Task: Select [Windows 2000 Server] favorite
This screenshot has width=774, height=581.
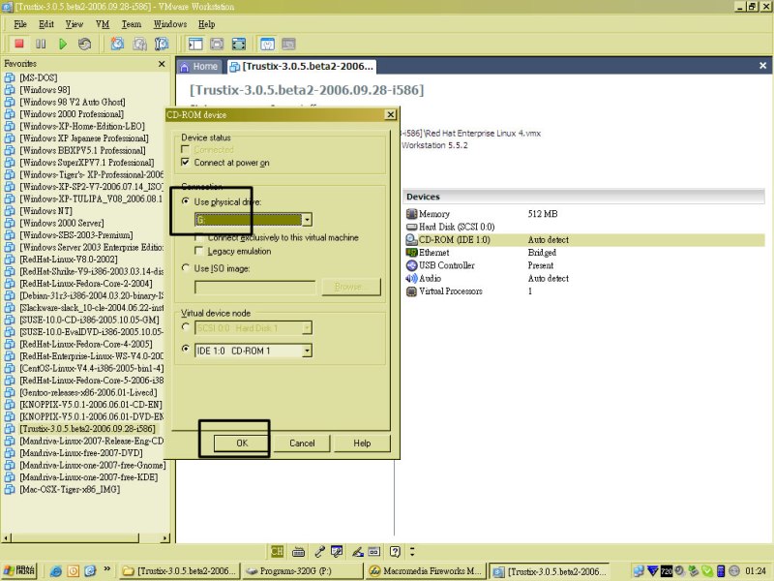Action: [x=62, y=223]
